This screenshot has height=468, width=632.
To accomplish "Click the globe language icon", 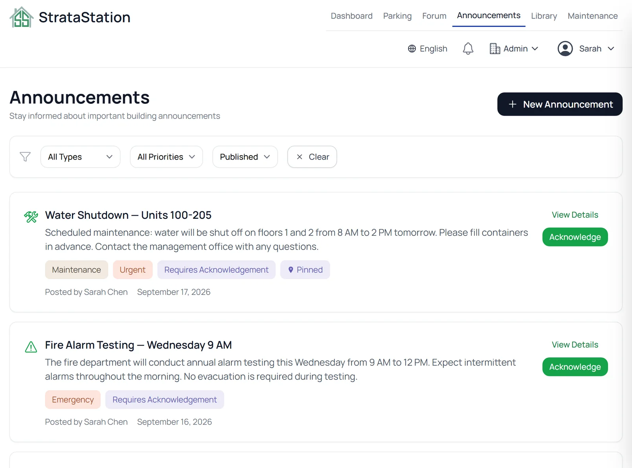I will pos(412,49).
